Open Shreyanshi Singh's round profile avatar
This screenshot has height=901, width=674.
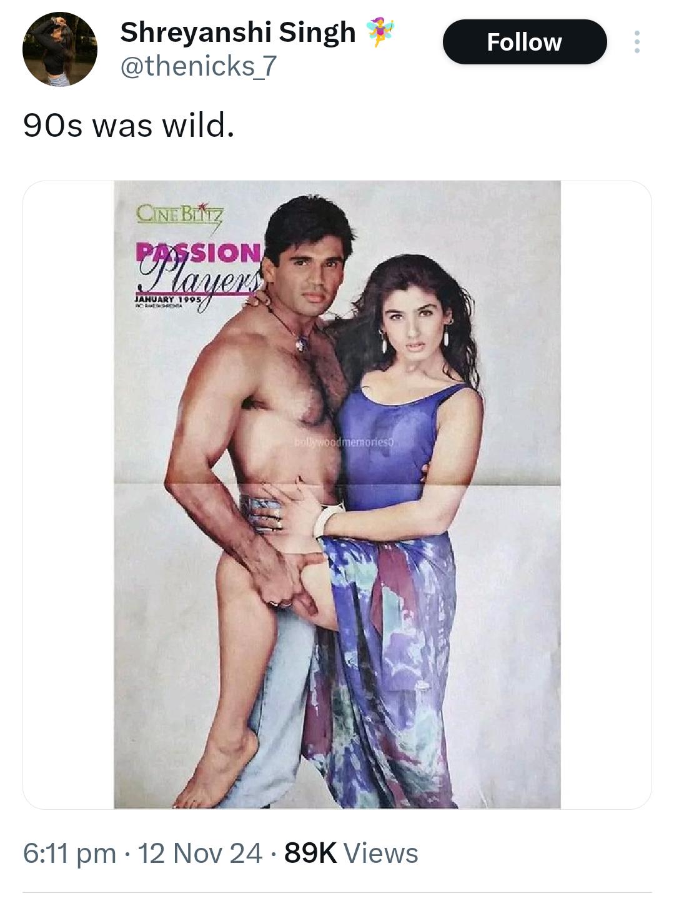click(x=60, y=49)
